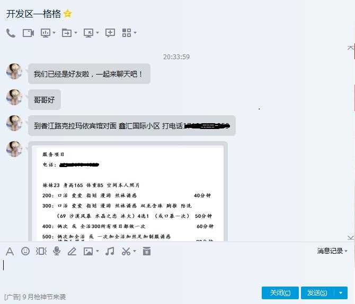Toggle the yellow star next to contact name
This screenshot has width=355, height=304.
[68, 14]
